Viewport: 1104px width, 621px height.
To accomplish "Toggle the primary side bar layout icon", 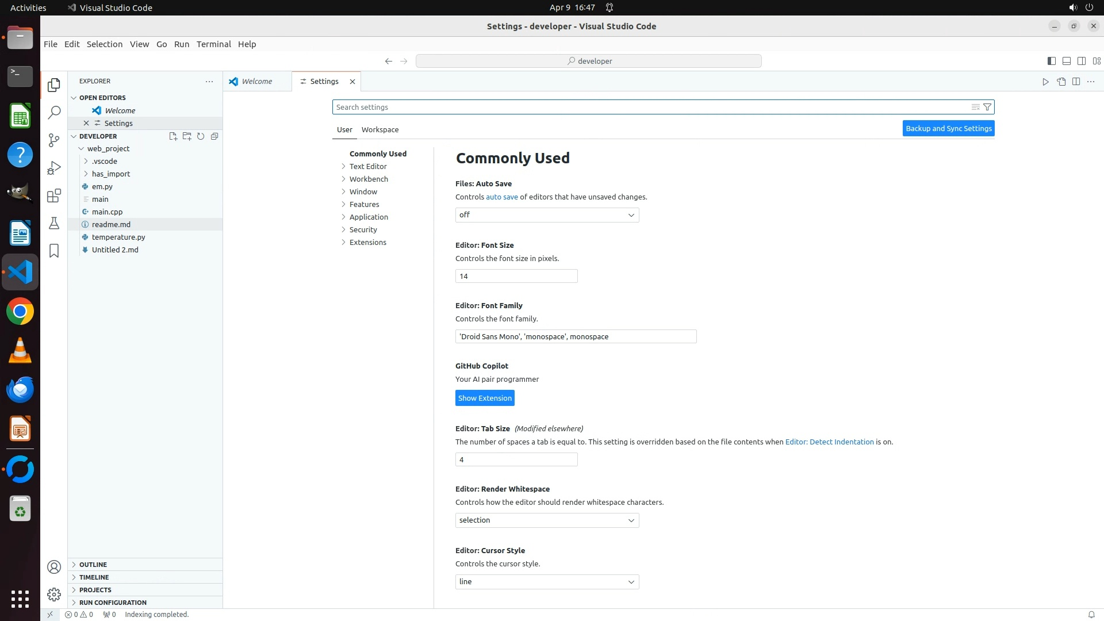I will [x=1051, y=61].
